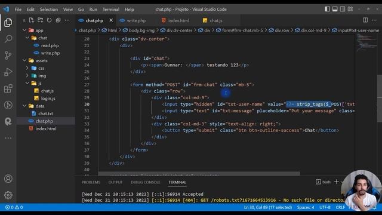Open Source Control view
This screenshot has height=215, width=382.
[x=8, y=56]
